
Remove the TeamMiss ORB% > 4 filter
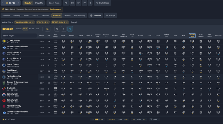point(33,22)
